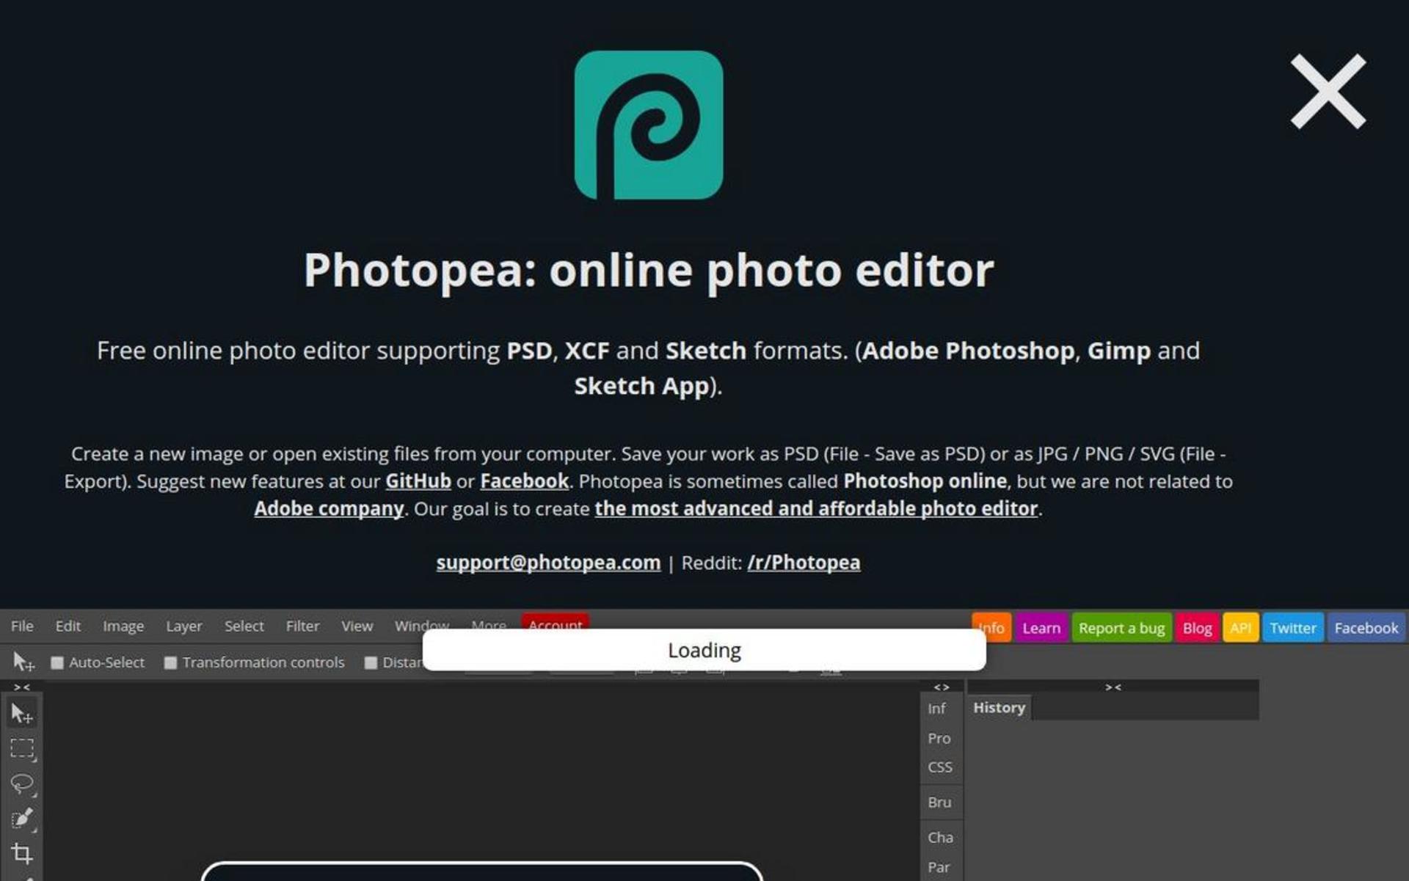Screen dimensions: 1409x881
Task: Close the Photopea intro overlay with X
Action: click(1328, 92)
